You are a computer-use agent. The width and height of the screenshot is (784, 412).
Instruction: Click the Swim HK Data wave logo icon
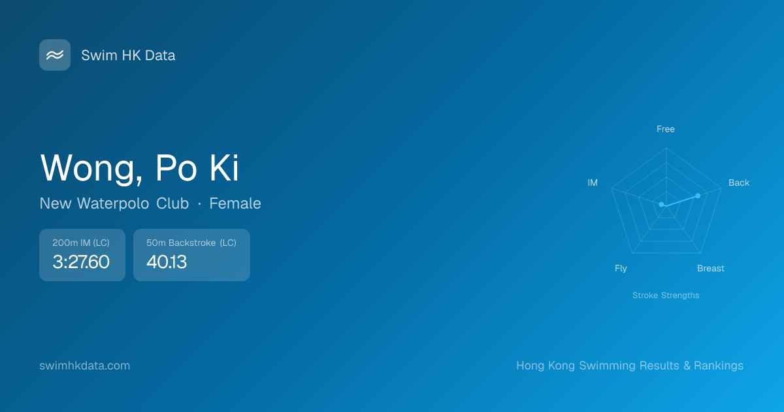(55, 55)
